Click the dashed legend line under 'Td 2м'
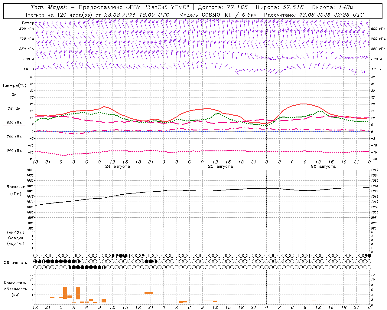Screen dimensions: 387x310 click(14, 112)
